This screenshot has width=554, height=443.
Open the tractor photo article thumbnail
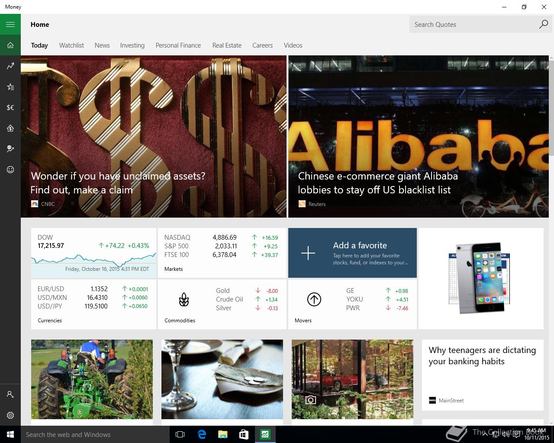tap(92, 379)
